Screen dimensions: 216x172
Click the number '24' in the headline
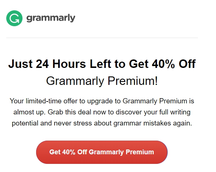pos(42,64)
